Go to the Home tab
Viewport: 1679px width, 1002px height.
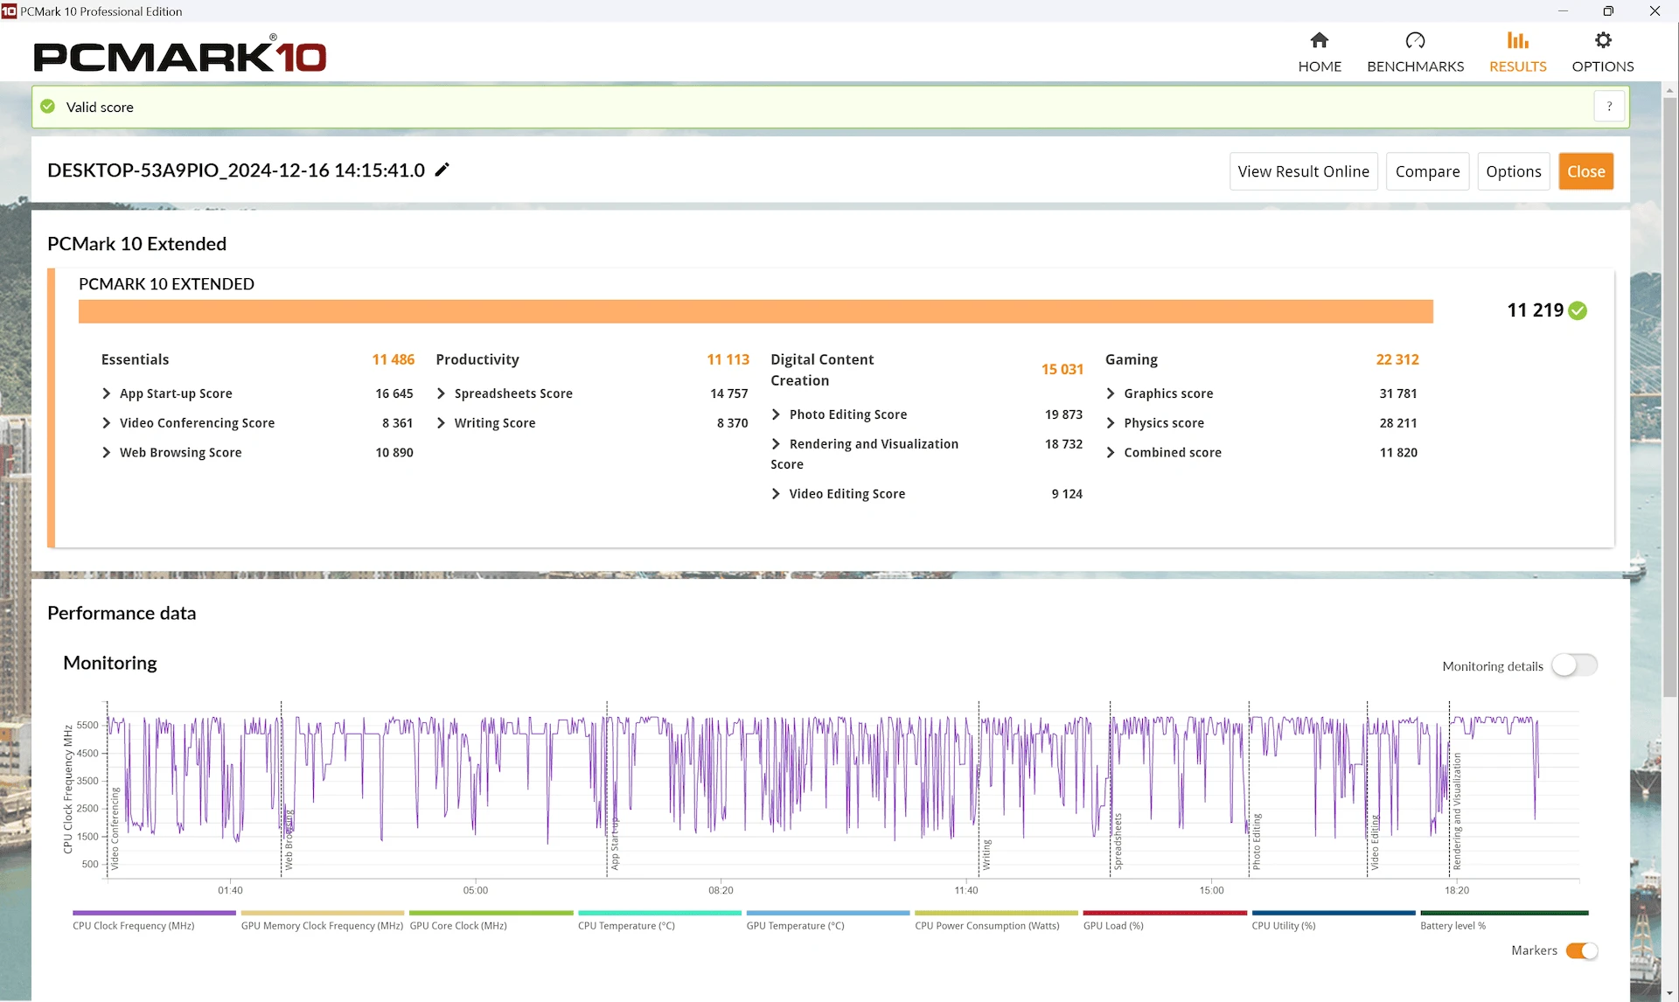pyautogui.click(x=1319, y=52)
